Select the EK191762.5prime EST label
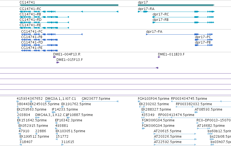 [76, 104]
